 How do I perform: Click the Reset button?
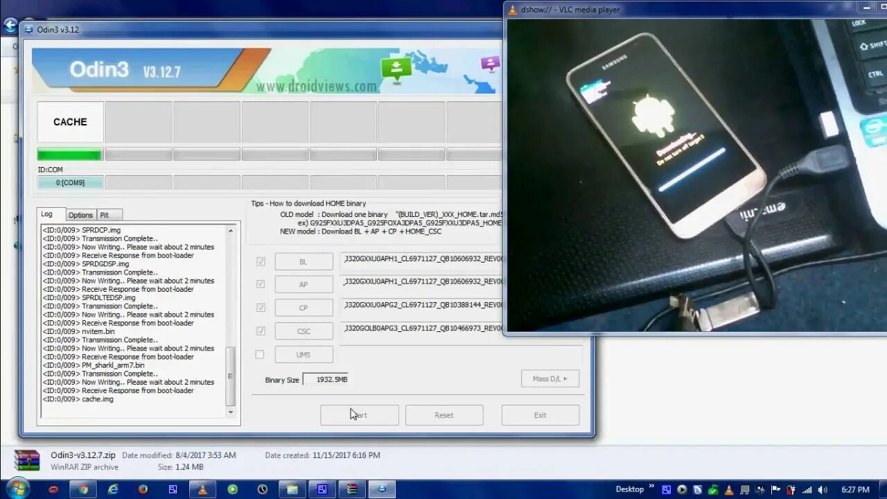click(444, 415)
